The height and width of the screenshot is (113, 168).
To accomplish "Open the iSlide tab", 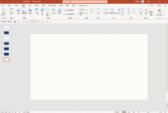I will 16,5.
